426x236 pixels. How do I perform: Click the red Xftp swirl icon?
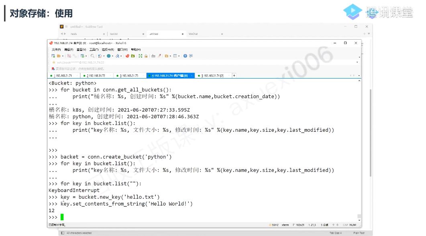(x=127, y=56)
